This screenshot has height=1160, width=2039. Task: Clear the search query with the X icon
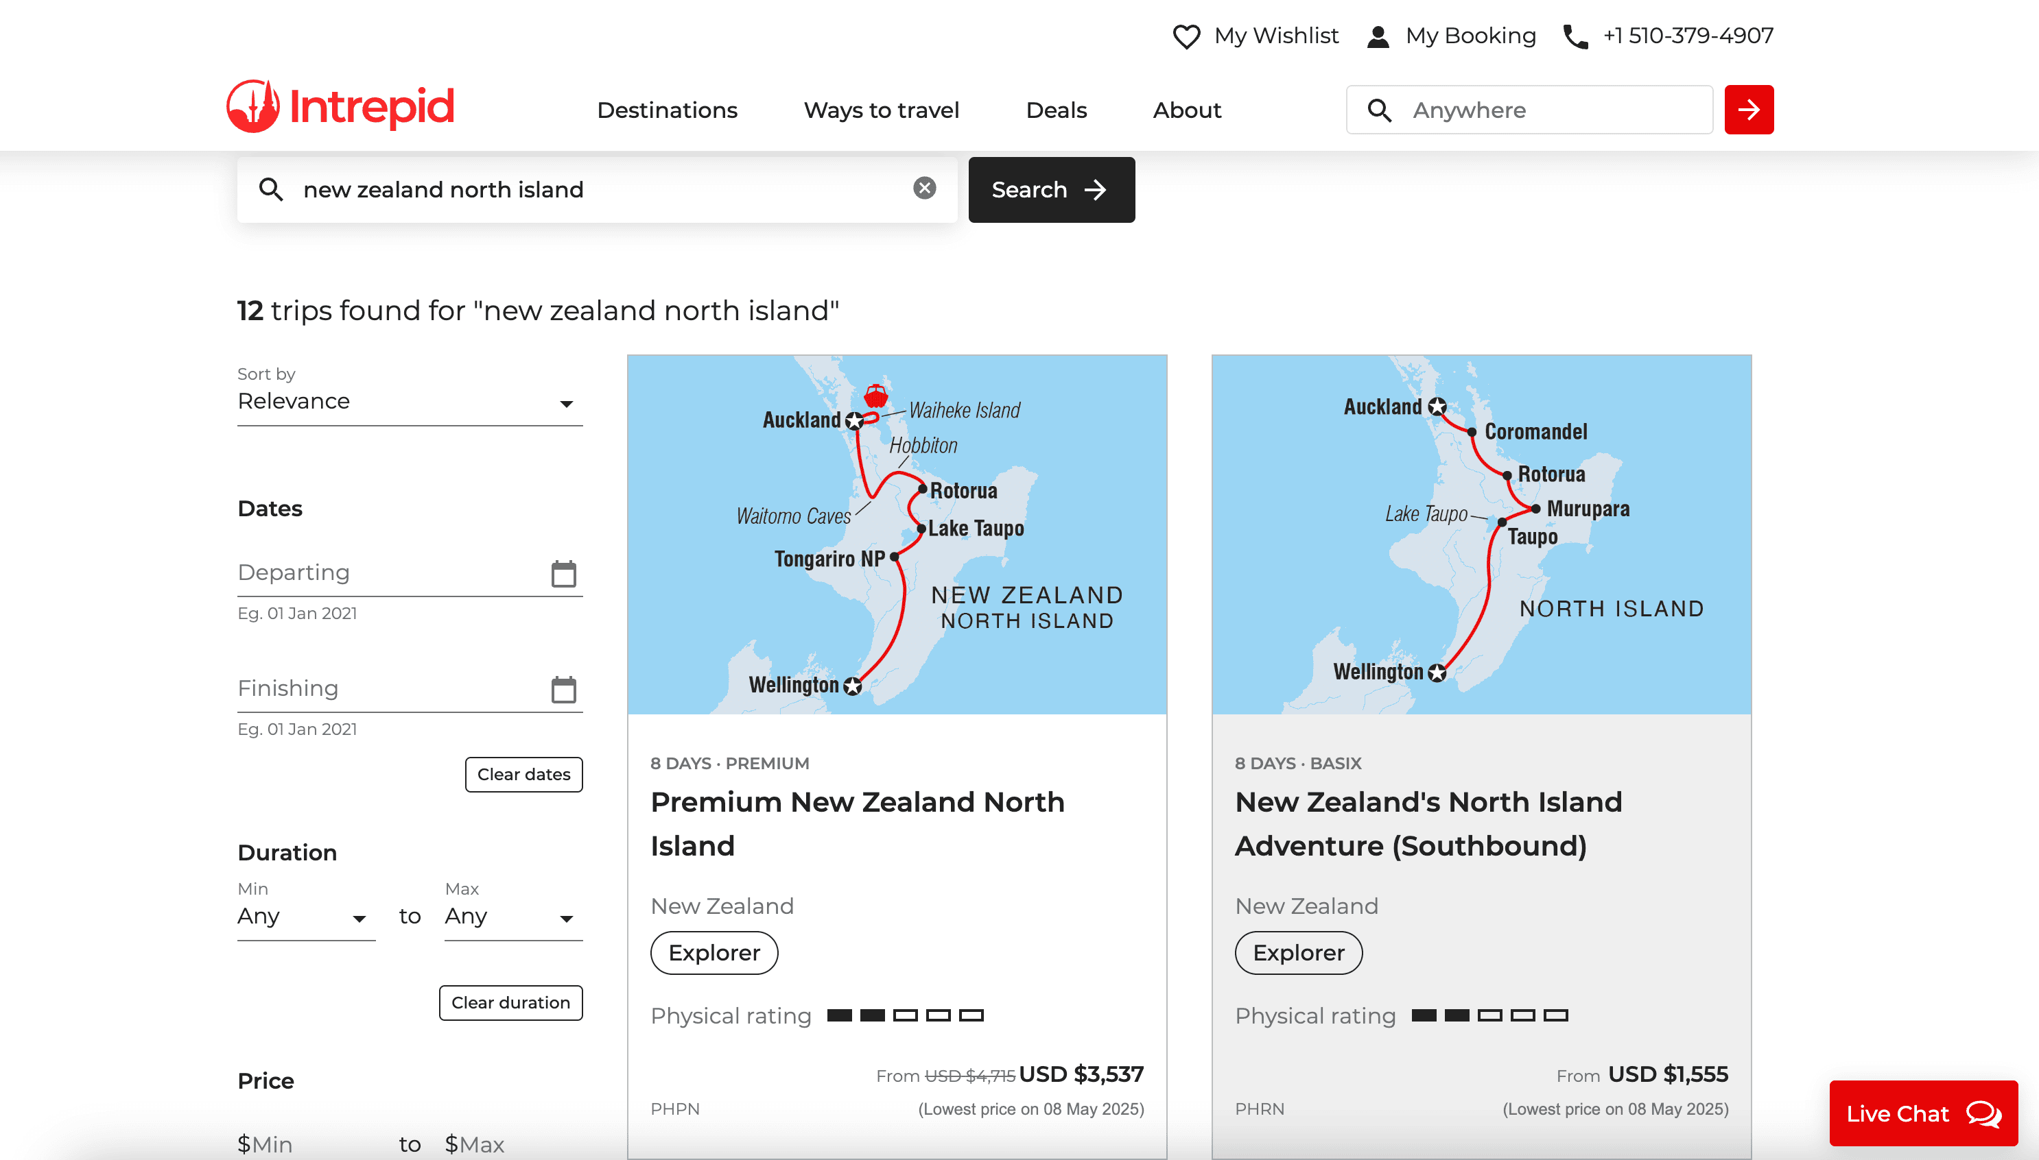(x=924, y=188)
